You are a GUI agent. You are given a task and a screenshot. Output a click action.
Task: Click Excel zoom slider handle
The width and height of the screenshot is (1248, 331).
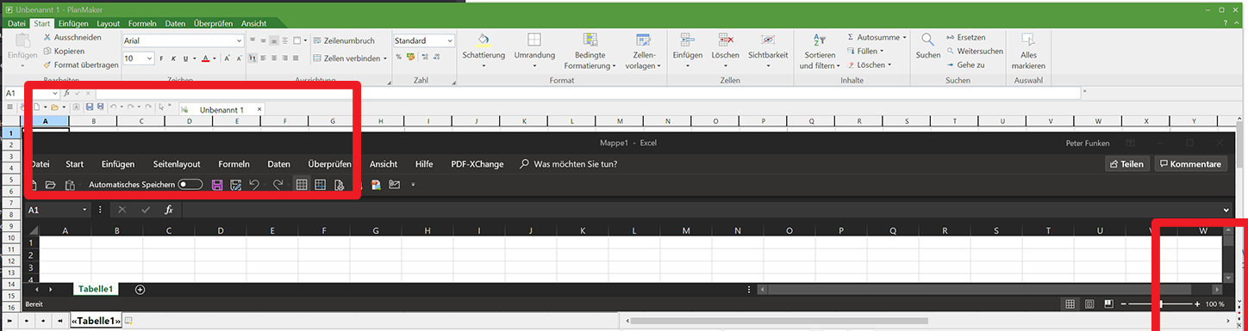click(1162, 304)
